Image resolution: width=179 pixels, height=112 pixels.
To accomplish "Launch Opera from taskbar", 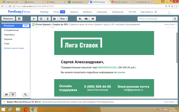I will [26, 109].
